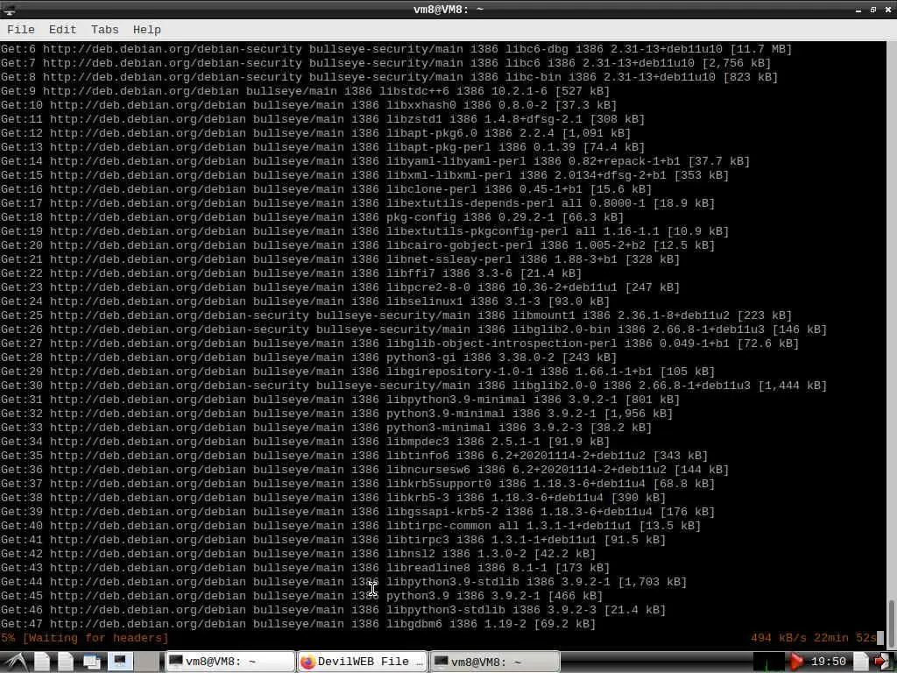Click the Get:15 libxml-libxml-perl line
This screenshot has height=673, width=897.
point(364,175)
